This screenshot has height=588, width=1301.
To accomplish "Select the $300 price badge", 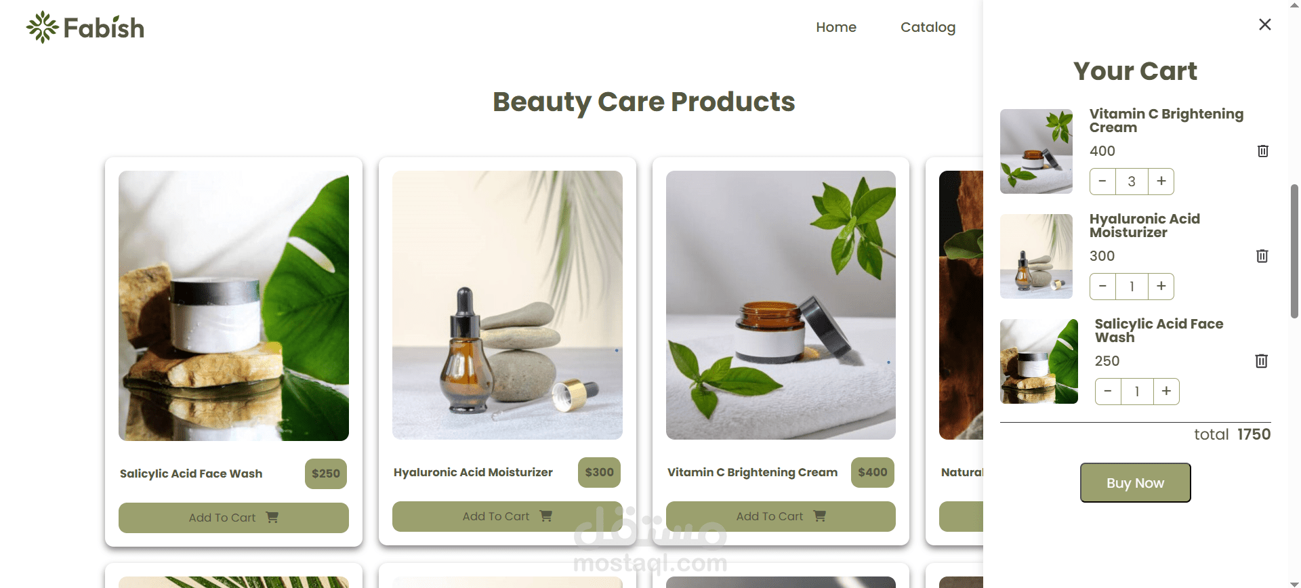I will pos(599,472).
